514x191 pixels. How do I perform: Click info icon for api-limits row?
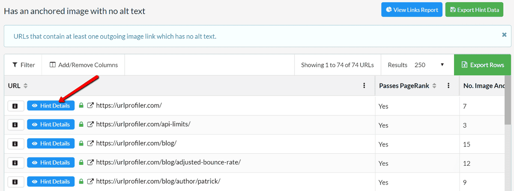(15, 125)
